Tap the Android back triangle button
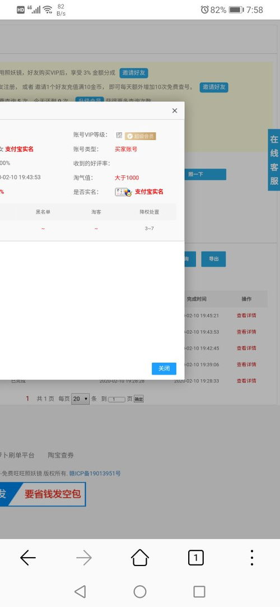The width and height of the screenshot is (280, 607). point(80,591)
